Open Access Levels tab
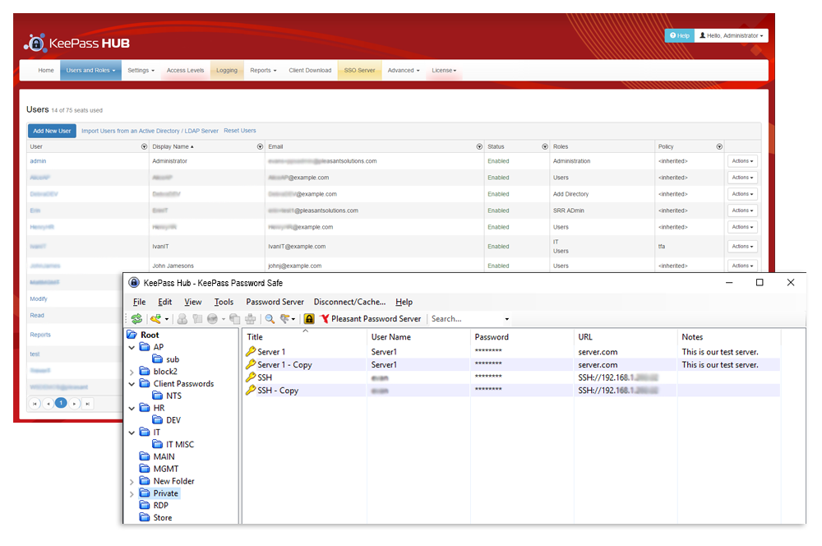The image size is (822, 546). [x=185, y=70]
